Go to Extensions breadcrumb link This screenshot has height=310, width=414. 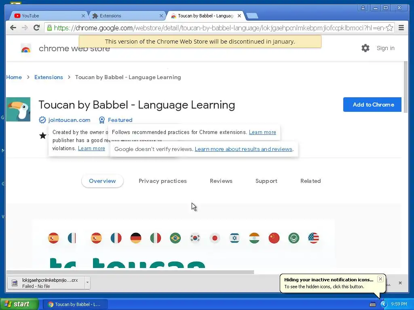49,77
